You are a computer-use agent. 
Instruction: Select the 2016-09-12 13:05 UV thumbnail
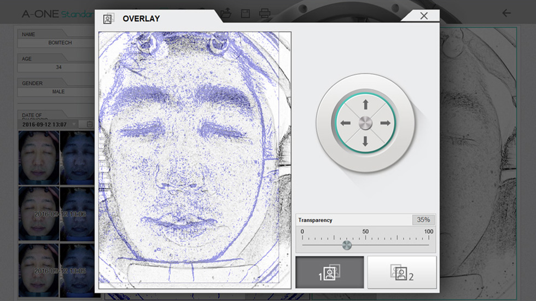point(77,270)
